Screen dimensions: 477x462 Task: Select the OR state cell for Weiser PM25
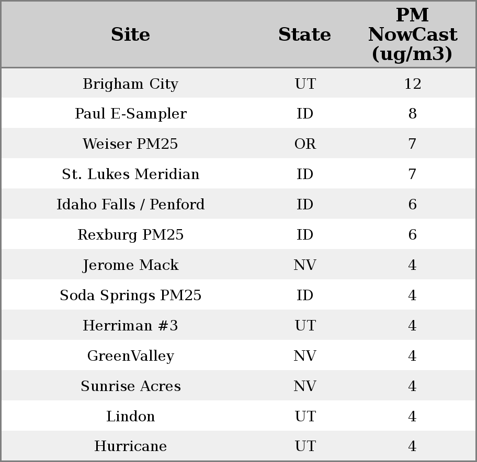pyautogui.click(x=305, y=144)
